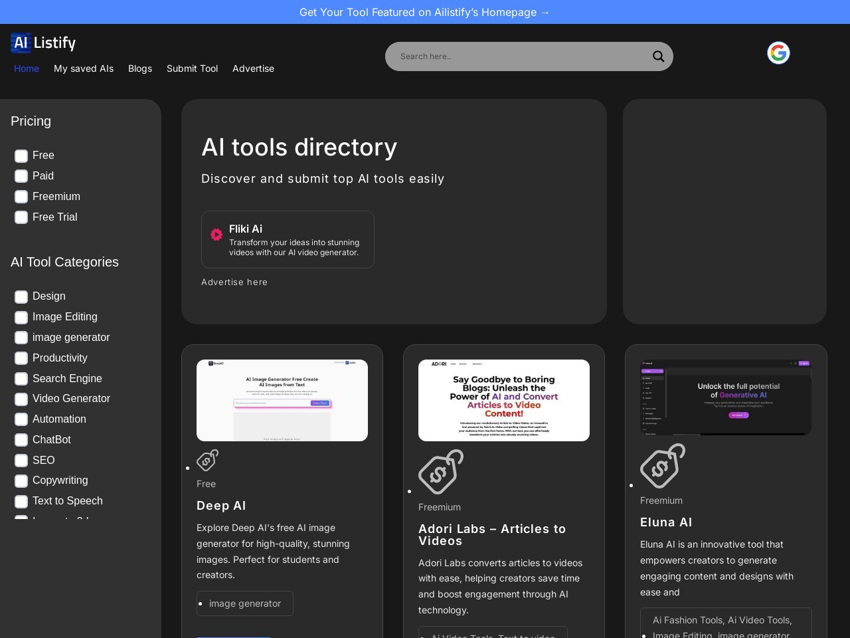Click the Free label on Deep AI card
The width and height of the screenshot is (850, 638).
click(206, 484)
